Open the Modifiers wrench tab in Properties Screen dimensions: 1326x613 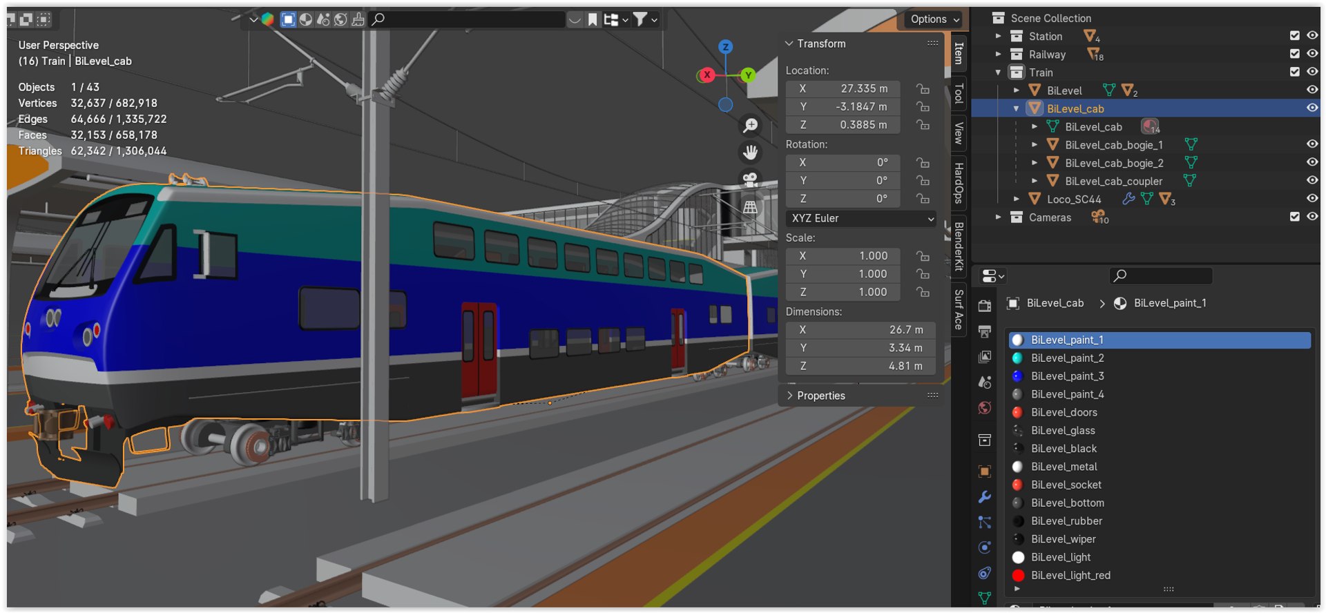pyautogui.click(x=985, y=497)
